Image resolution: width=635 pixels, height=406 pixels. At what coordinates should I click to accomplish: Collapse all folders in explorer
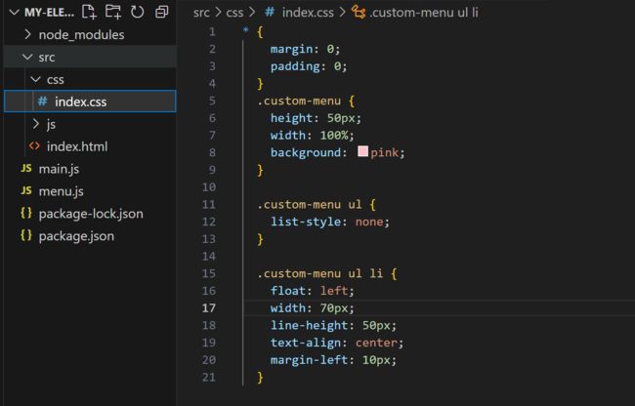161,12
